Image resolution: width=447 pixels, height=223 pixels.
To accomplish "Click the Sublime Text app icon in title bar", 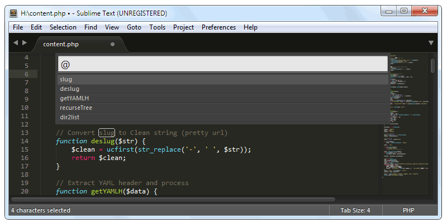I will [x=13, y=13].
